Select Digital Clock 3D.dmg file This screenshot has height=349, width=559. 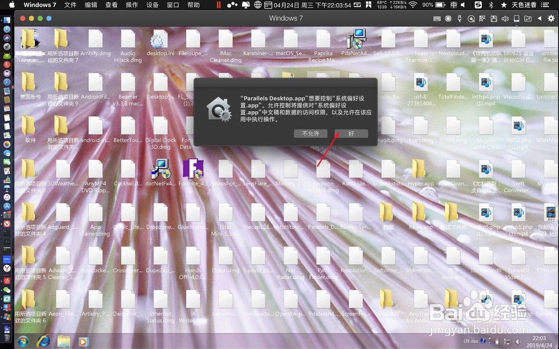(x=160, y=133)
